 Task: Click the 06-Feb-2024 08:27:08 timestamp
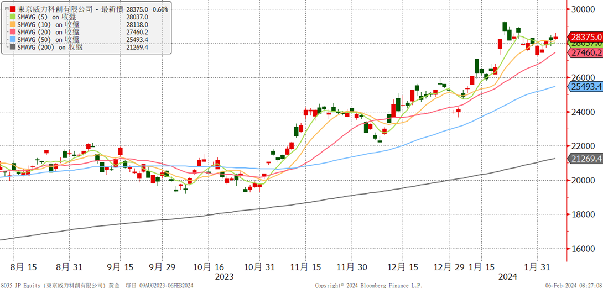pyautogui.click(x=573, y=286)
